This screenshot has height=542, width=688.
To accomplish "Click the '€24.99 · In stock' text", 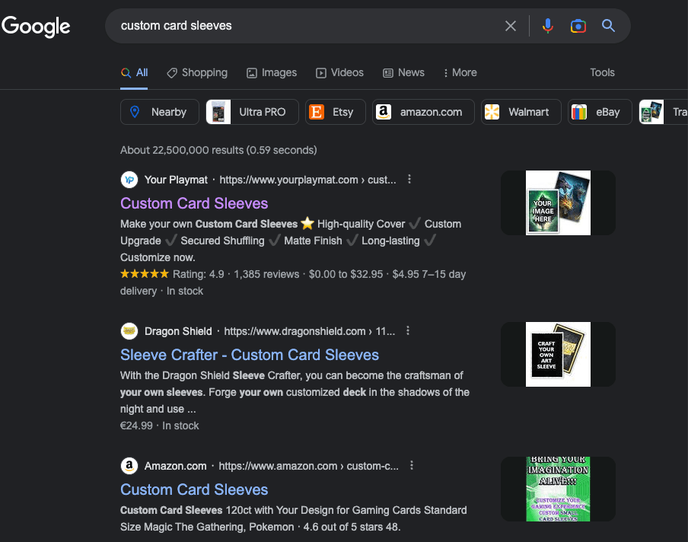I will [x=160, y=426].
